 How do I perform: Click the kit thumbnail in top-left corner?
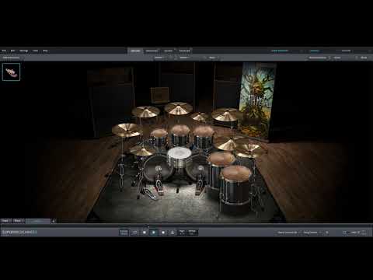(x=11, y=72)
